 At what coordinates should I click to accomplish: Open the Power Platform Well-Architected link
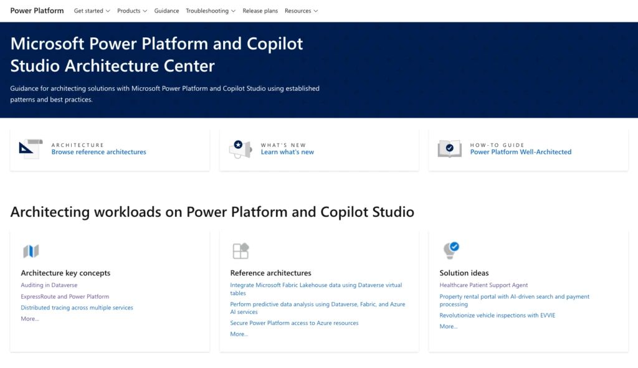tap(521, 152)
